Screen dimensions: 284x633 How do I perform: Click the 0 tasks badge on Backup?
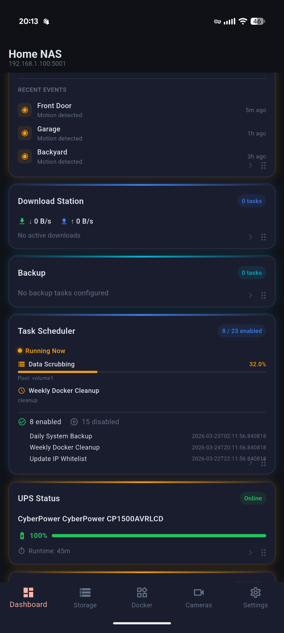(251, 273)
